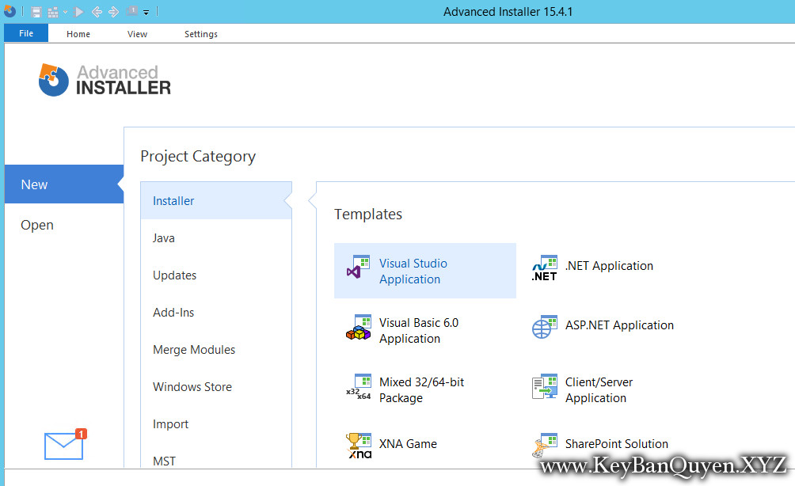Screen dimensions: 795x486
Task: Click the Client/Server Application template icon
Action: 545,387
